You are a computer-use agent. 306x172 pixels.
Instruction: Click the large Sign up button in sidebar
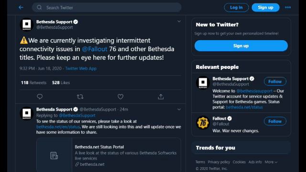[241, 46]
